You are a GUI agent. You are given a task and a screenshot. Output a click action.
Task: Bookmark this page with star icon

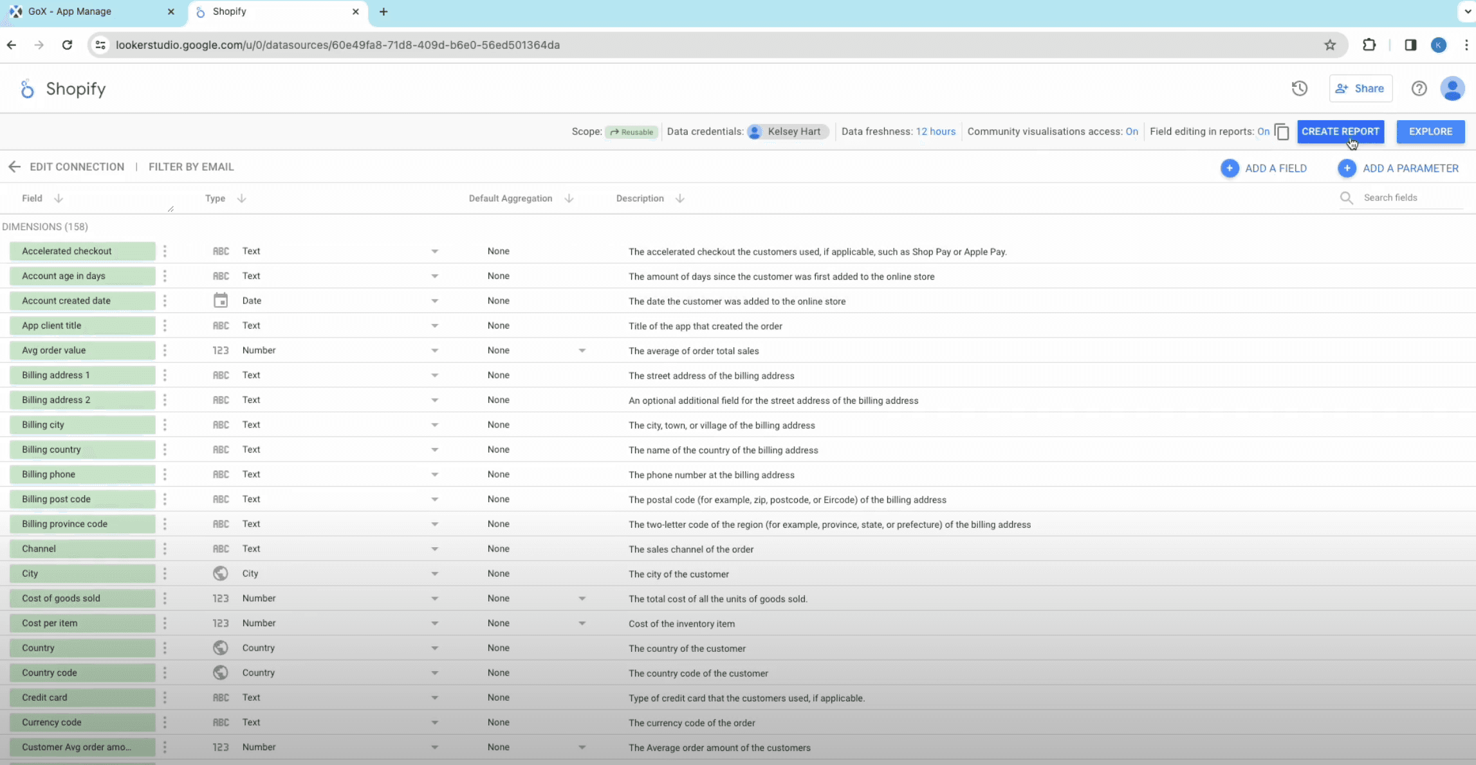coord(1330,45)
